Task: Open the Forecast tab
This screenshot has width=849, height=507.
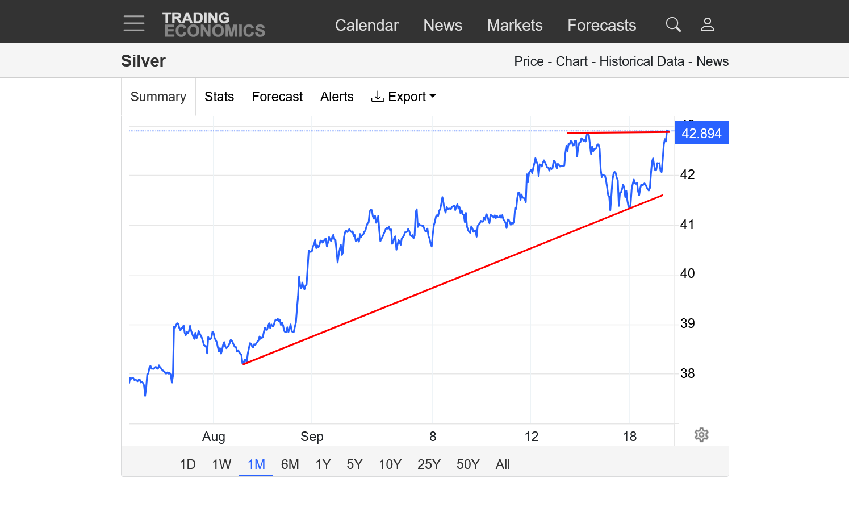Action: (277, 97)
